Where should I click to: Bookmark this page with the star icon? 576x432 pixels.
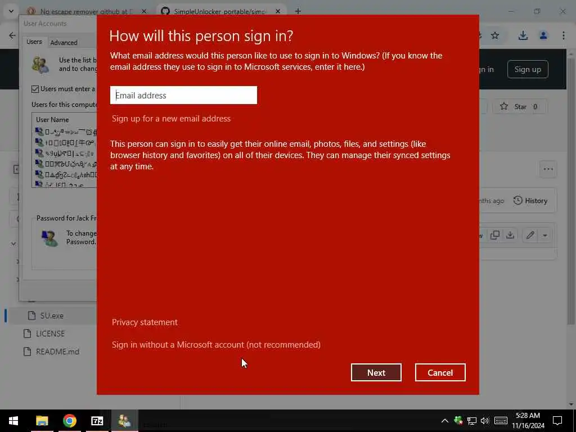click(495, 35)
